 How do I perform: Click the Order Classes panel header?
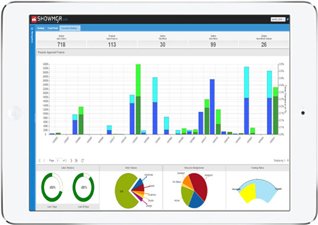click(131, 168)
